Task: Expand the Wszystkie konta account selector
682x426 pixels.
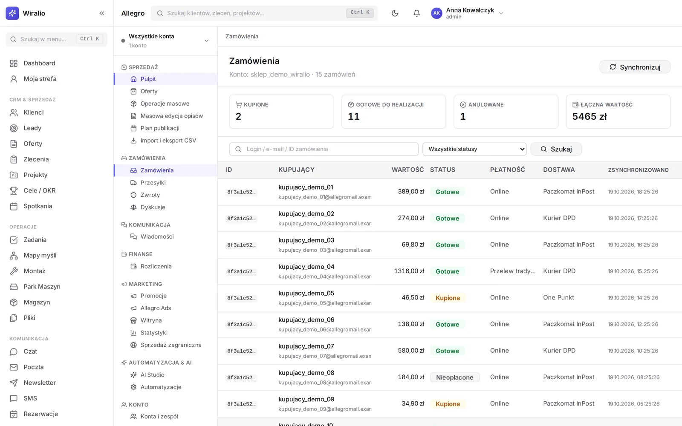Action: [x=165, y=41]
